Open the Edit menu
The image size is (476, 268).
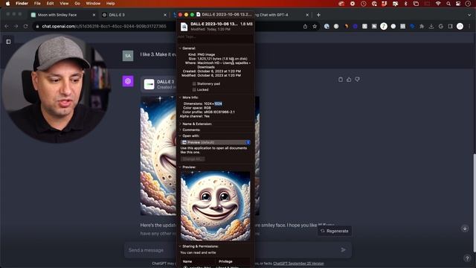(x=50, y=4)
